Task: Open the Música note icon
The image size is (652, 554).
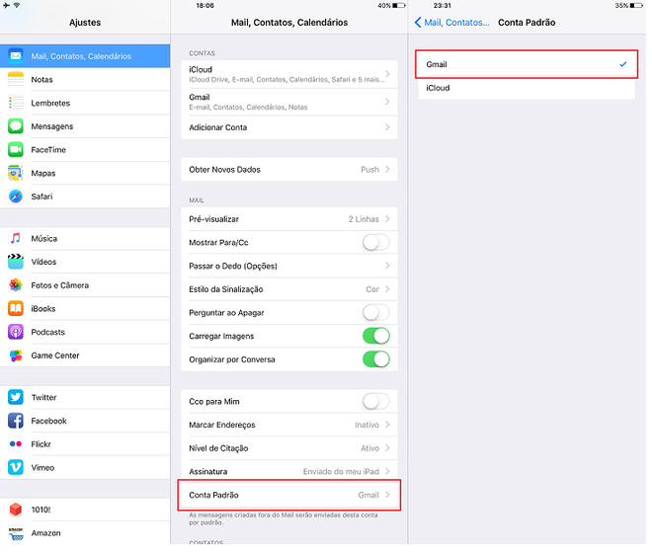Action: coord(16,238)
